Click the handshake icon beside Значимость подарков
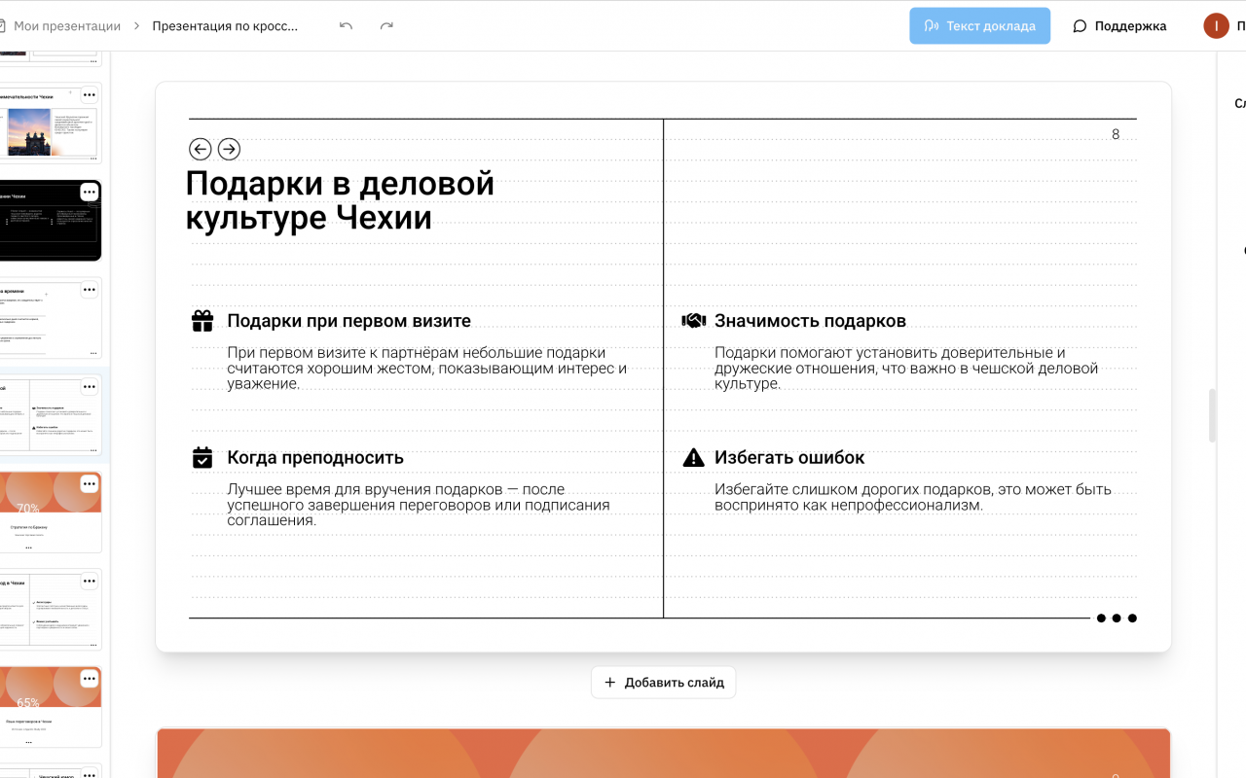 (x=693, y=320)
